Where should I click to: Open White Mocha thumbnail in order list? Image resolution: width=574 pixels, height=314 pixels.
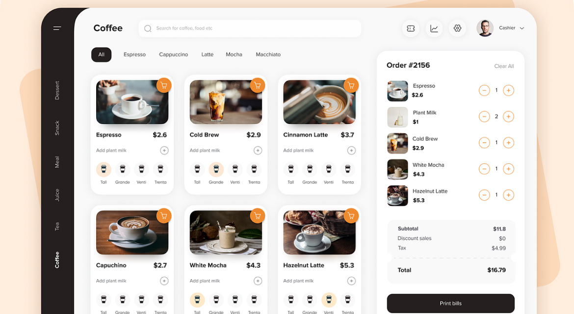coord(397,169)
